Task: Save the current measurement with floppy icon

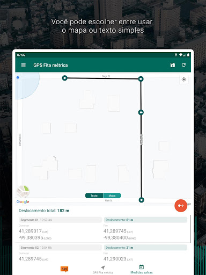Action: [173, 65]
